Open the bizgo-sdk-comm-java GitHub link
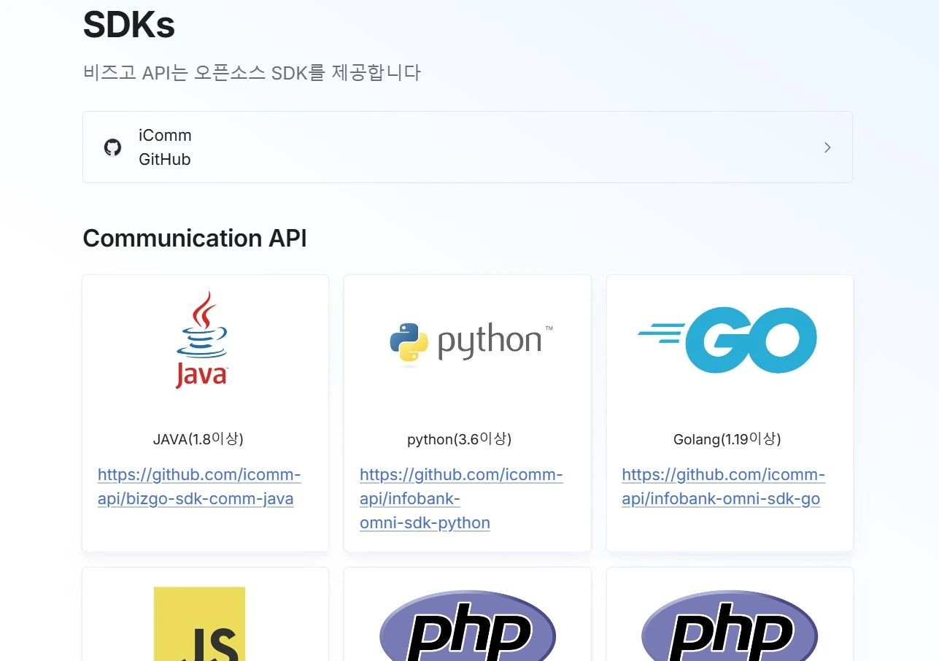Screen dimensions: 939x661 tap(199, 487)
